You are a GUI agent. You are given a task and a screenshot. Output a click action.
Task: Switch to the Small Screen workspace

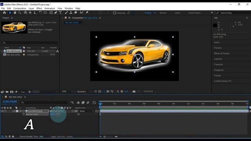pyautogui.click(x=195, y=13)
